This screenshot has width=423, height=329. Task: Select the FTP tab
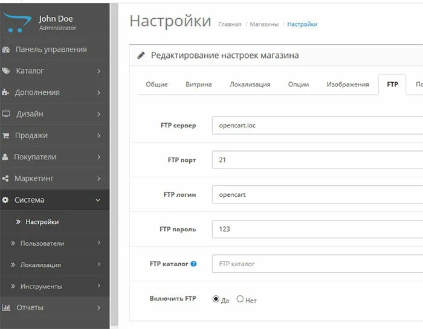tap(392, 85)
